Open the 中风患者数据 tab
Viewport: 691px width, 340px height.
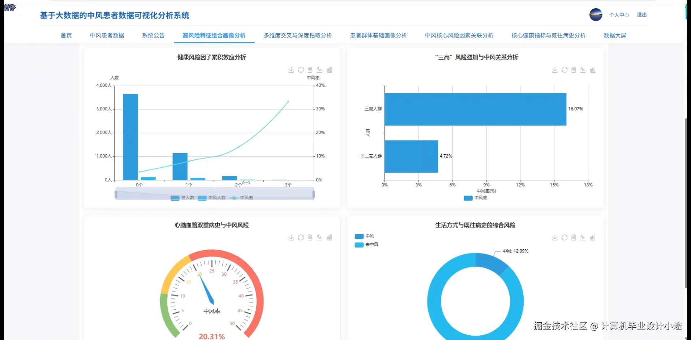tap(107, 35)
